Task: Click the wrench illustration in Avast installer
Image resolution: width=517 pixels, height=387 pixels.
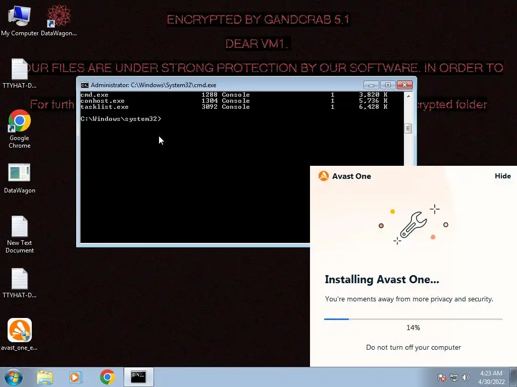Action: click(x=413, y=224)
